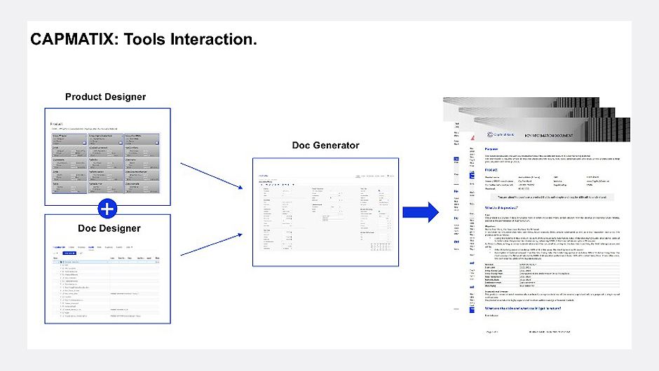Viewport: 659px width, 371px height.
Task: Open the Doc Designer table screenshot
Action: click(x=105, y=281)
